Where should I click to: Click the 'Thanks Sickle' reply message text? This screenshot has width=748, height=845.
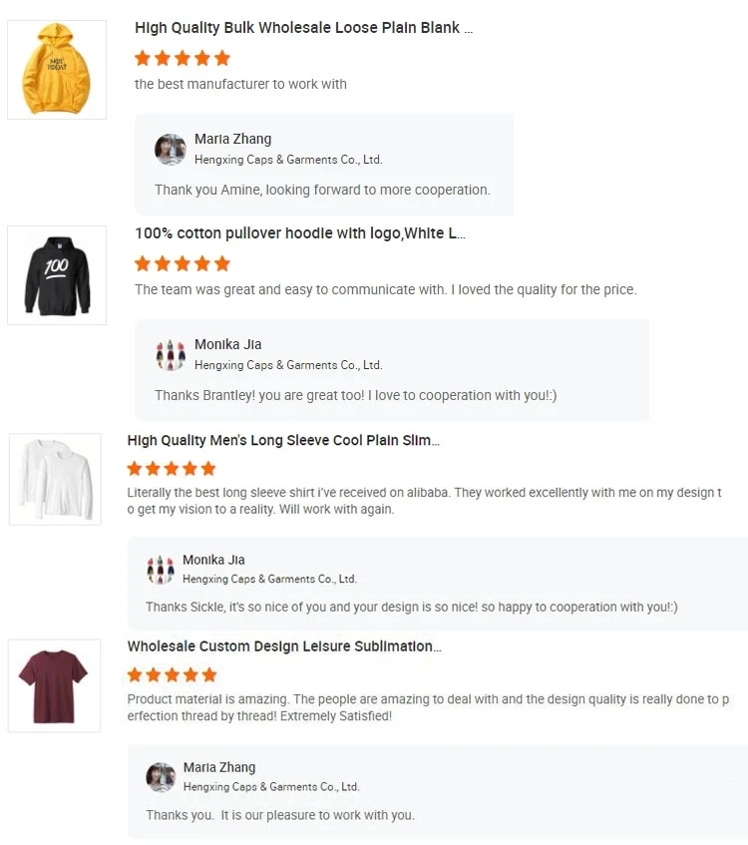pos(411,607)
